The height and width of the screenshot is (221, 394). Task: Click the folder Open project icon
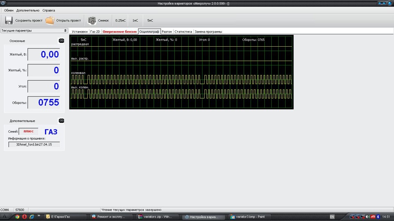pos(50,20)
